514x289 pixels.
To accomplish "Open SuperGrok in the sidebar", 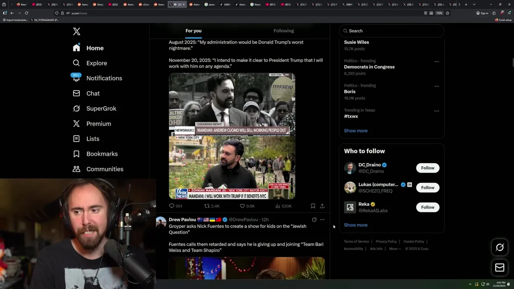I will (x=95, y=108).
